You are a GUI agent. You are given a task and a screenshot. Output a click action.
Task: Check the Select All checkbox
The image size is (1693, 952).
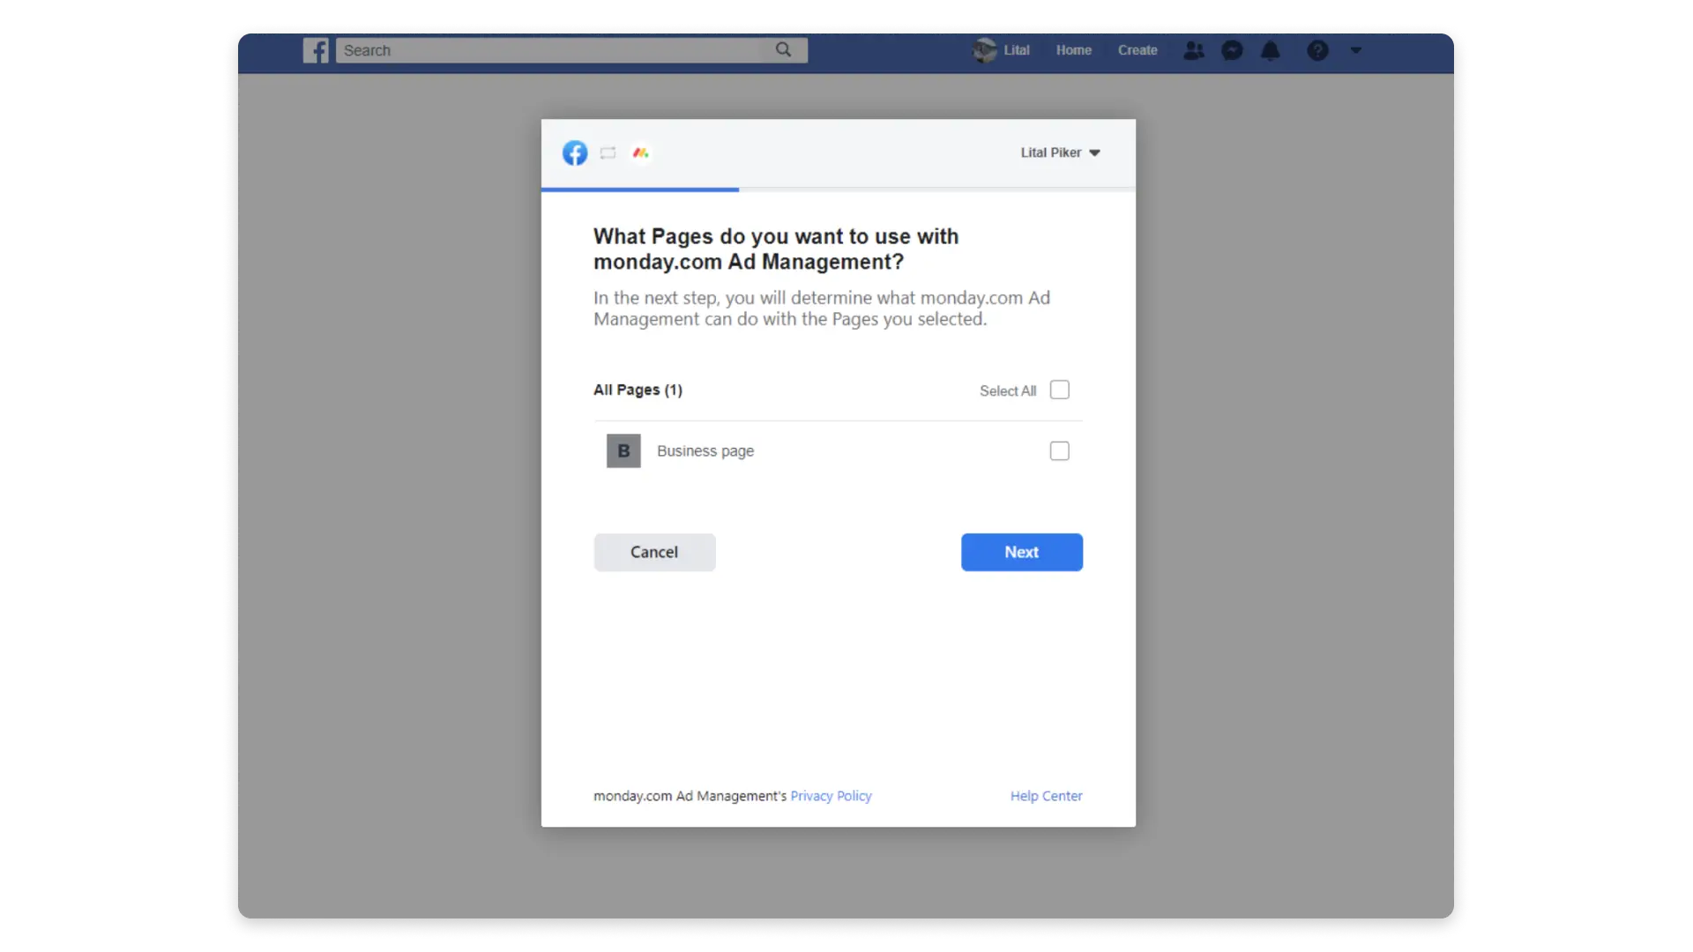click(1060, 390)
